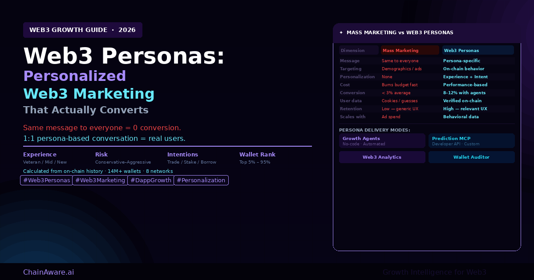Select the Web3 Personas column header
This screenshot has height=280, width=534.
point(478,50)
